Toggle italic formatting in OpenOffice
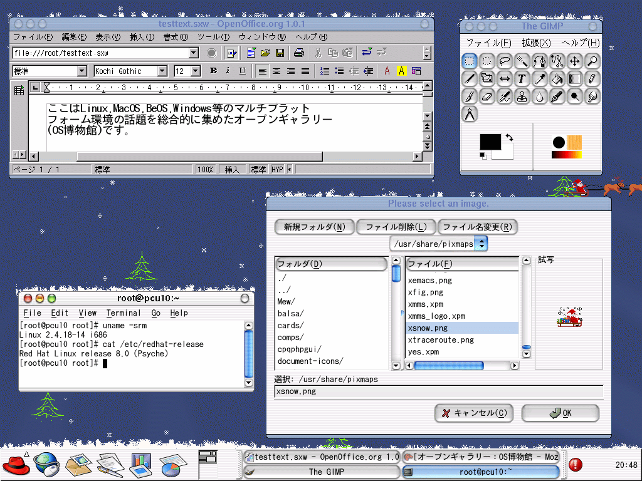Image resolution: width=642 pixels, height=481 pixels. pyautogui.click(x=228, y=71)
